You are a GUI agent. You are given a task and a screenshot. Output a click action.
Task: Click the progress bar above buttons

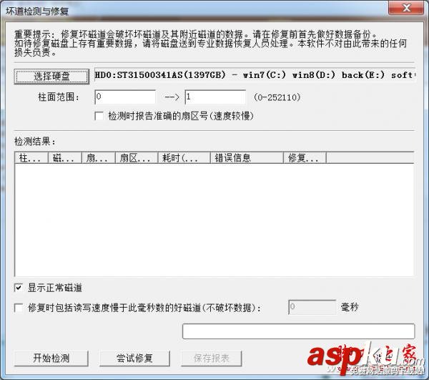point(298,331)
